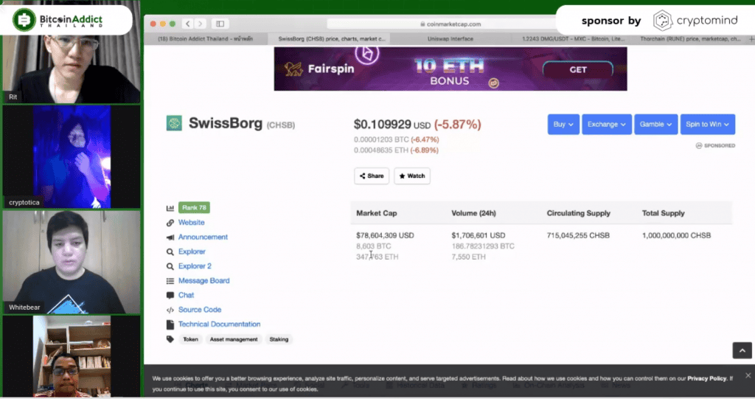Click the 715,045,255 CHSB supply value
The height and width of the screenshot is (399, 755).
pos(578,236)
